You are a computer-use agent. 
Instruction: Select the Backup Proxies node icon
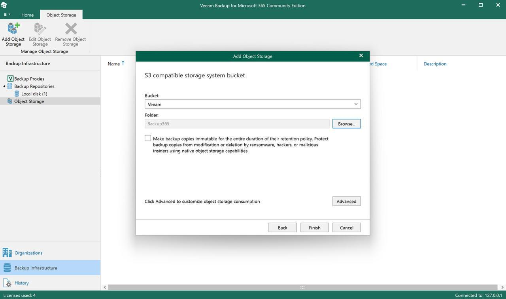pos(10,78)
